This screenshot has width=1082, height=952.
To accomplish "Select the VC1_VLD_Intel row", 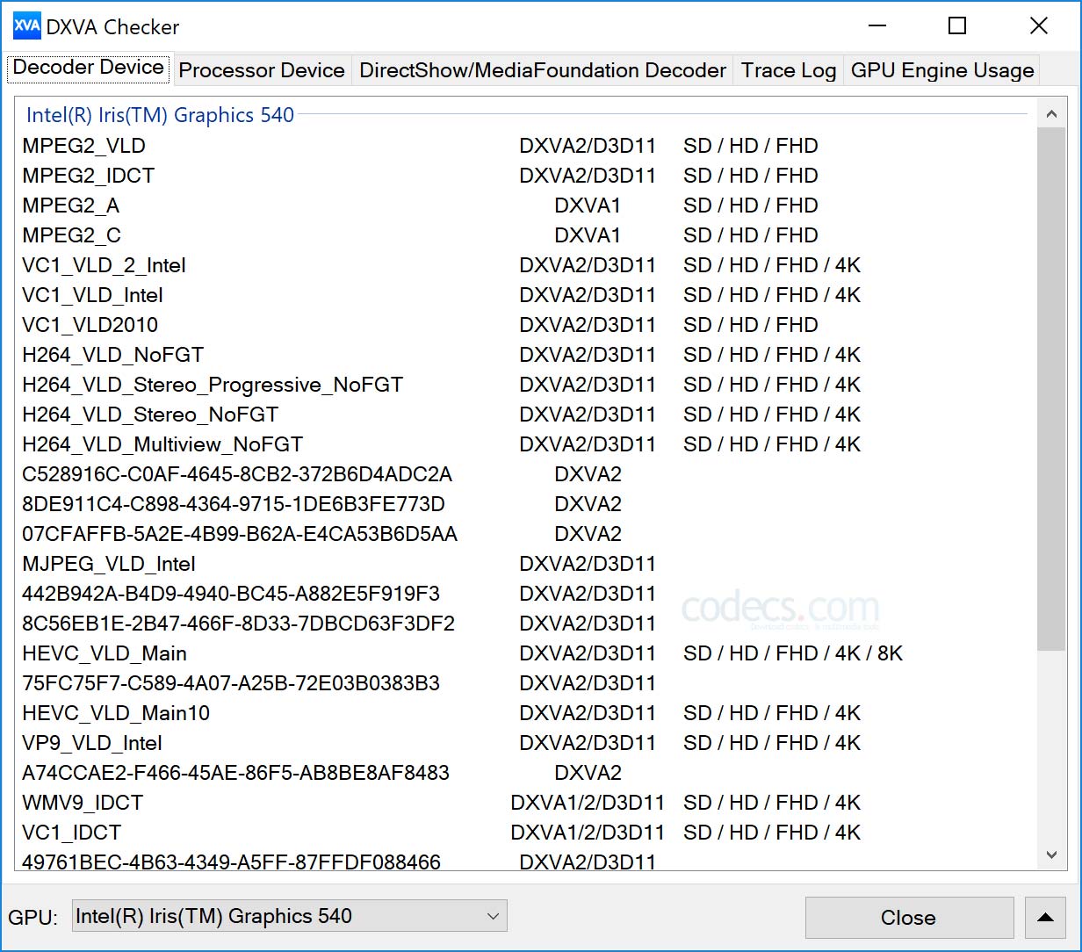I will (525, 295).
